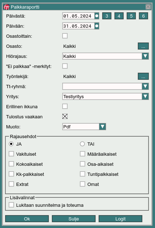Click quick period button 6
This screenshot has width=155, height=228.
[x=143, y=16]
